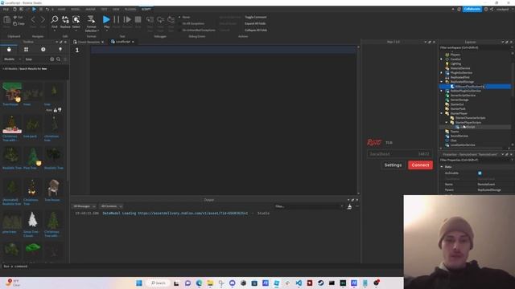The image size is (515, 289).
Task: Switch to the PLUGINS ribbon tab
Action: coord(130,9)
